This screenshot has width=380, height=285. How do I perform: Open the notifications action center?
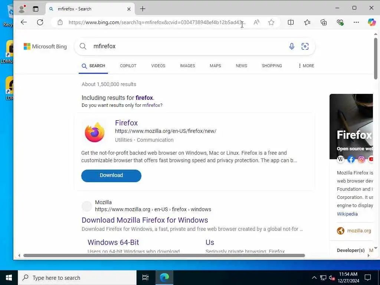click(x=368, y=278)
